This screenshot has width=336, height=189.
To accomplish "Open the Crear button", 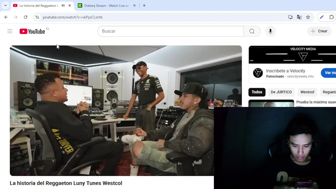I will click(319, 31).
